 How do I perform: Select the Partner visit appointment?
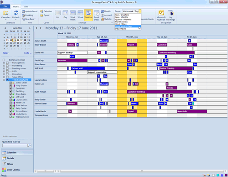(88, 68)
